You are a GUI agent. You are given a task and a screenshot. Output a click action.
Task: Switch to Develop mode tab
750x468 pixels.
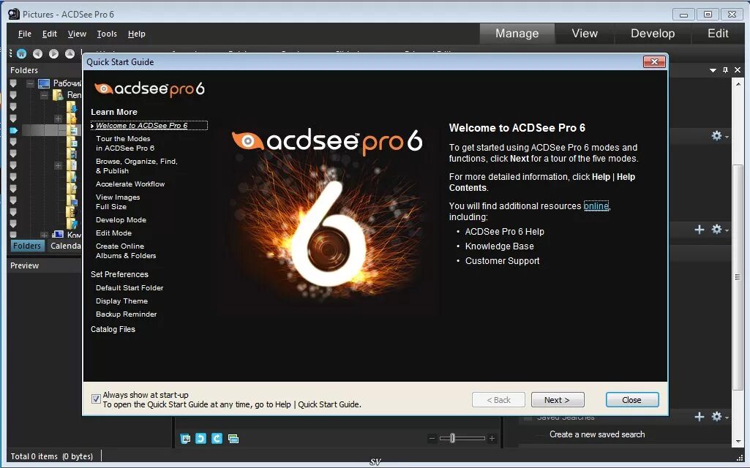[x=653, y=34]
